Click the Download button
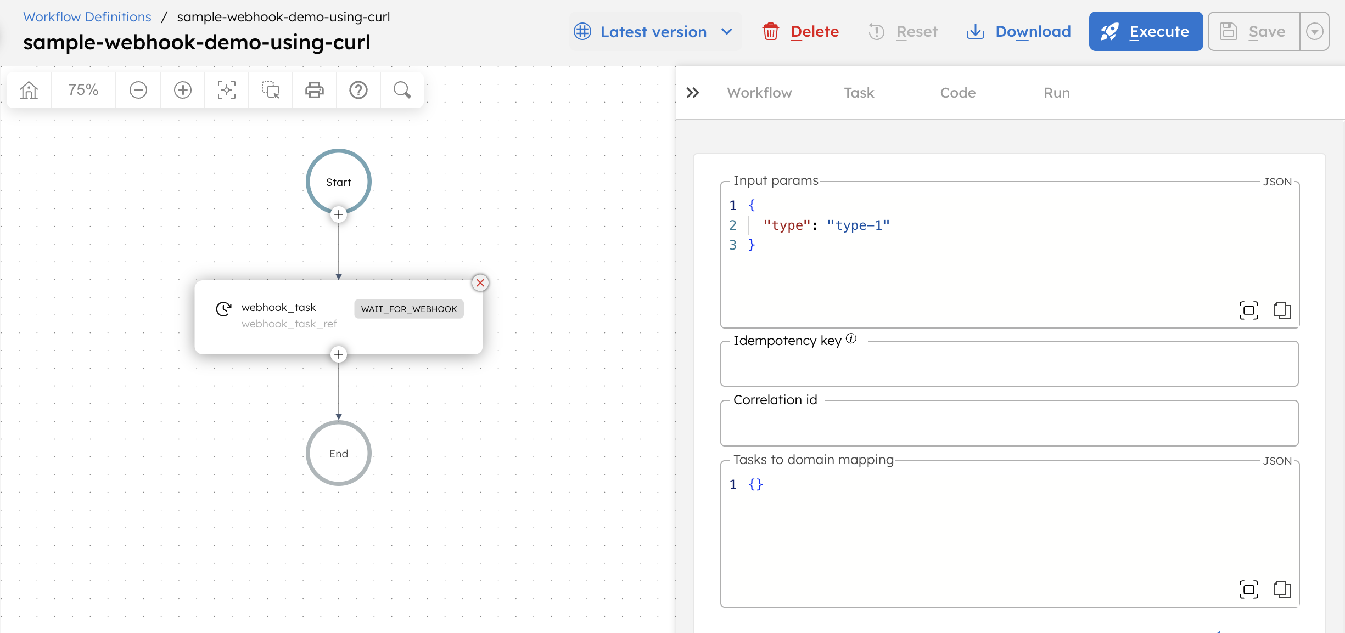 [x=1018, y=32]
